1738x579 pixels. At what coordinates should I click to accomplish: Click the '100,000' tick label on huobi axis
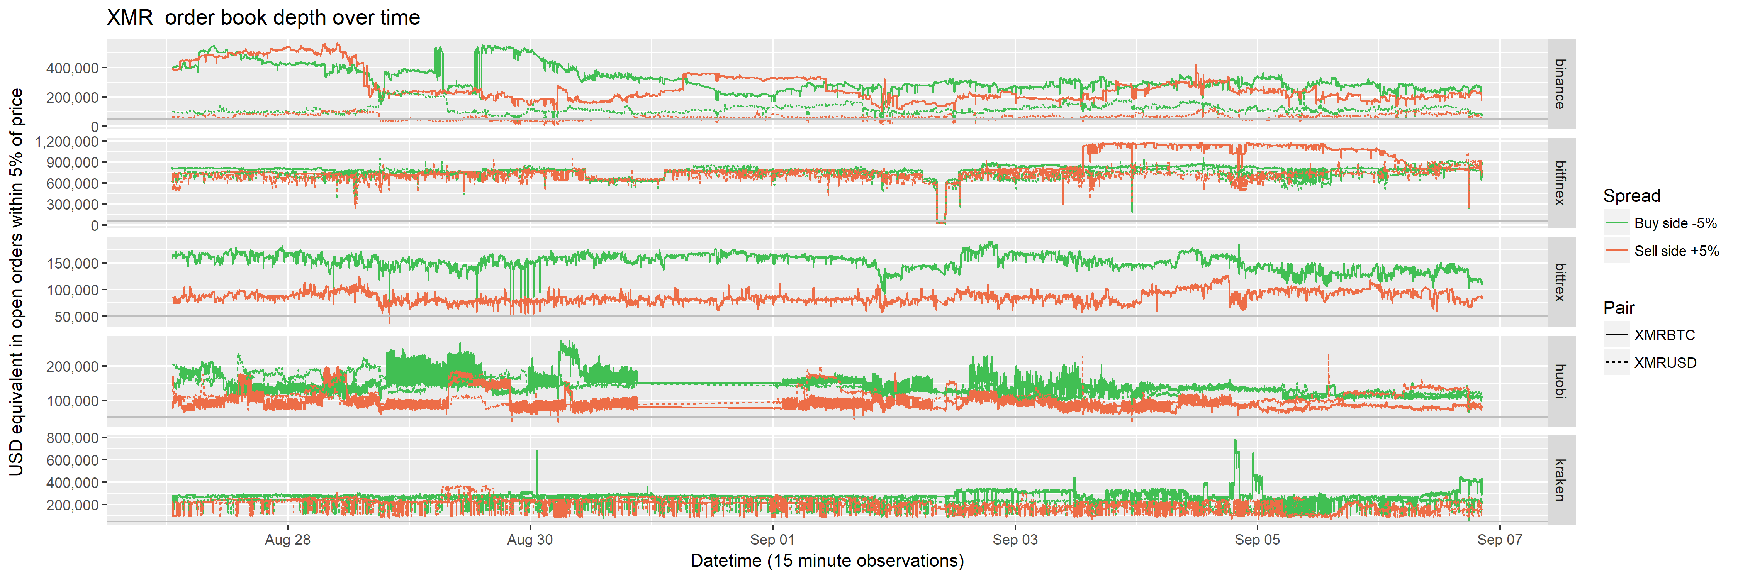tap(72, 401)
